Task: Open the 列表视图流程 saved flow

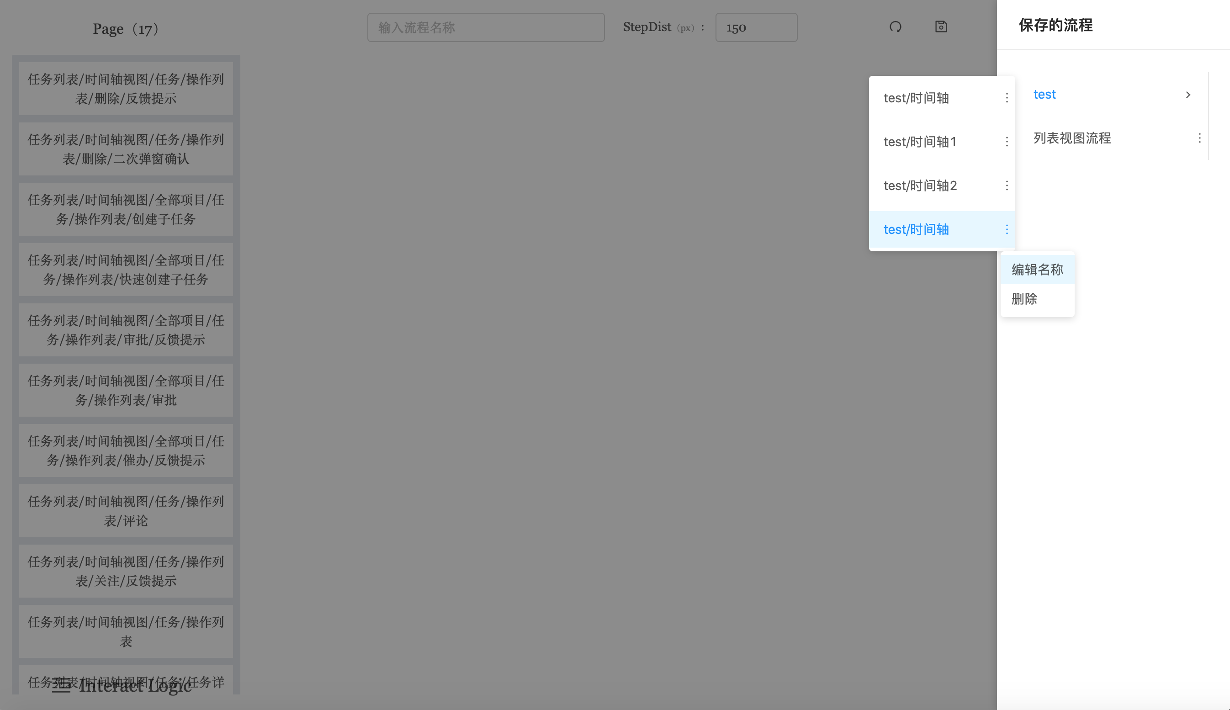Action: click(1072, 138)
